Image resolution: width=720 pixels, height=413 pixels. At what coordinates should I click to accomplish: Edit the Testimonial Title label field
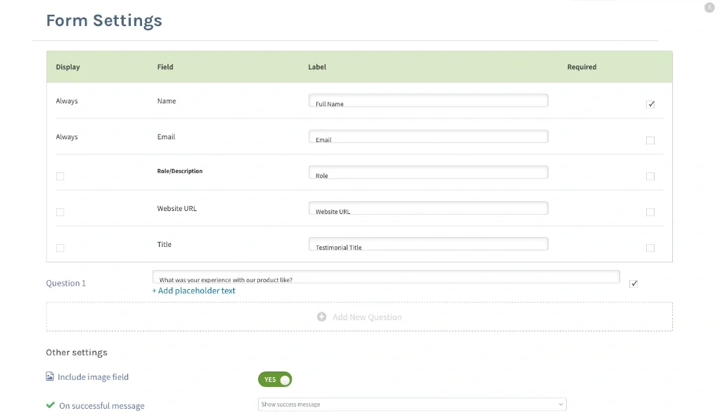(427, 245)
